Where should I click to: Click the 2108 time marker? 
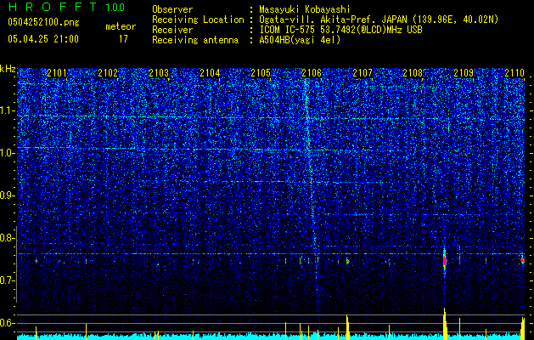(x=413, y=72)
